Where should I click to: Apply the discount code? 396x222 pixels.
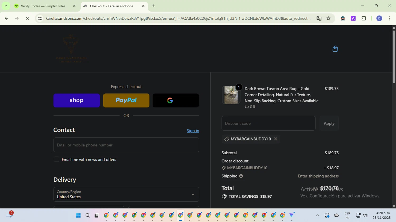tap(329, 123)
